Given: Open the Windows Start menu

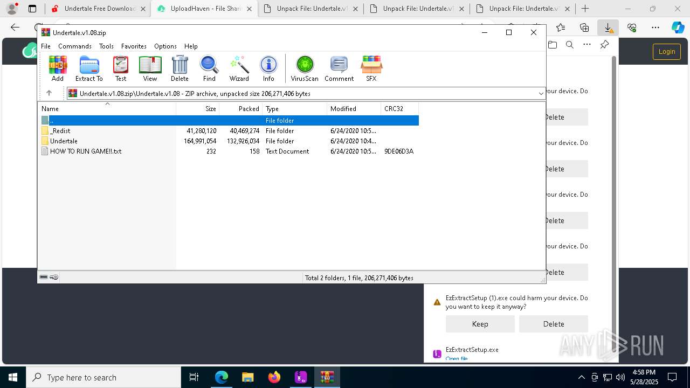Looking at the screenshot, I should click(13, 377).
